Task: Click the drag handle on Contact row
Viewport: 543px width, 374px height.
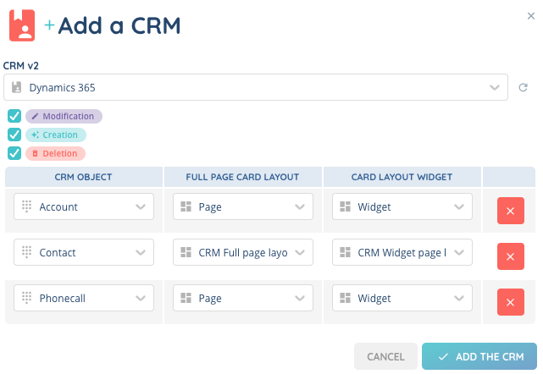Action: [27, 252]
